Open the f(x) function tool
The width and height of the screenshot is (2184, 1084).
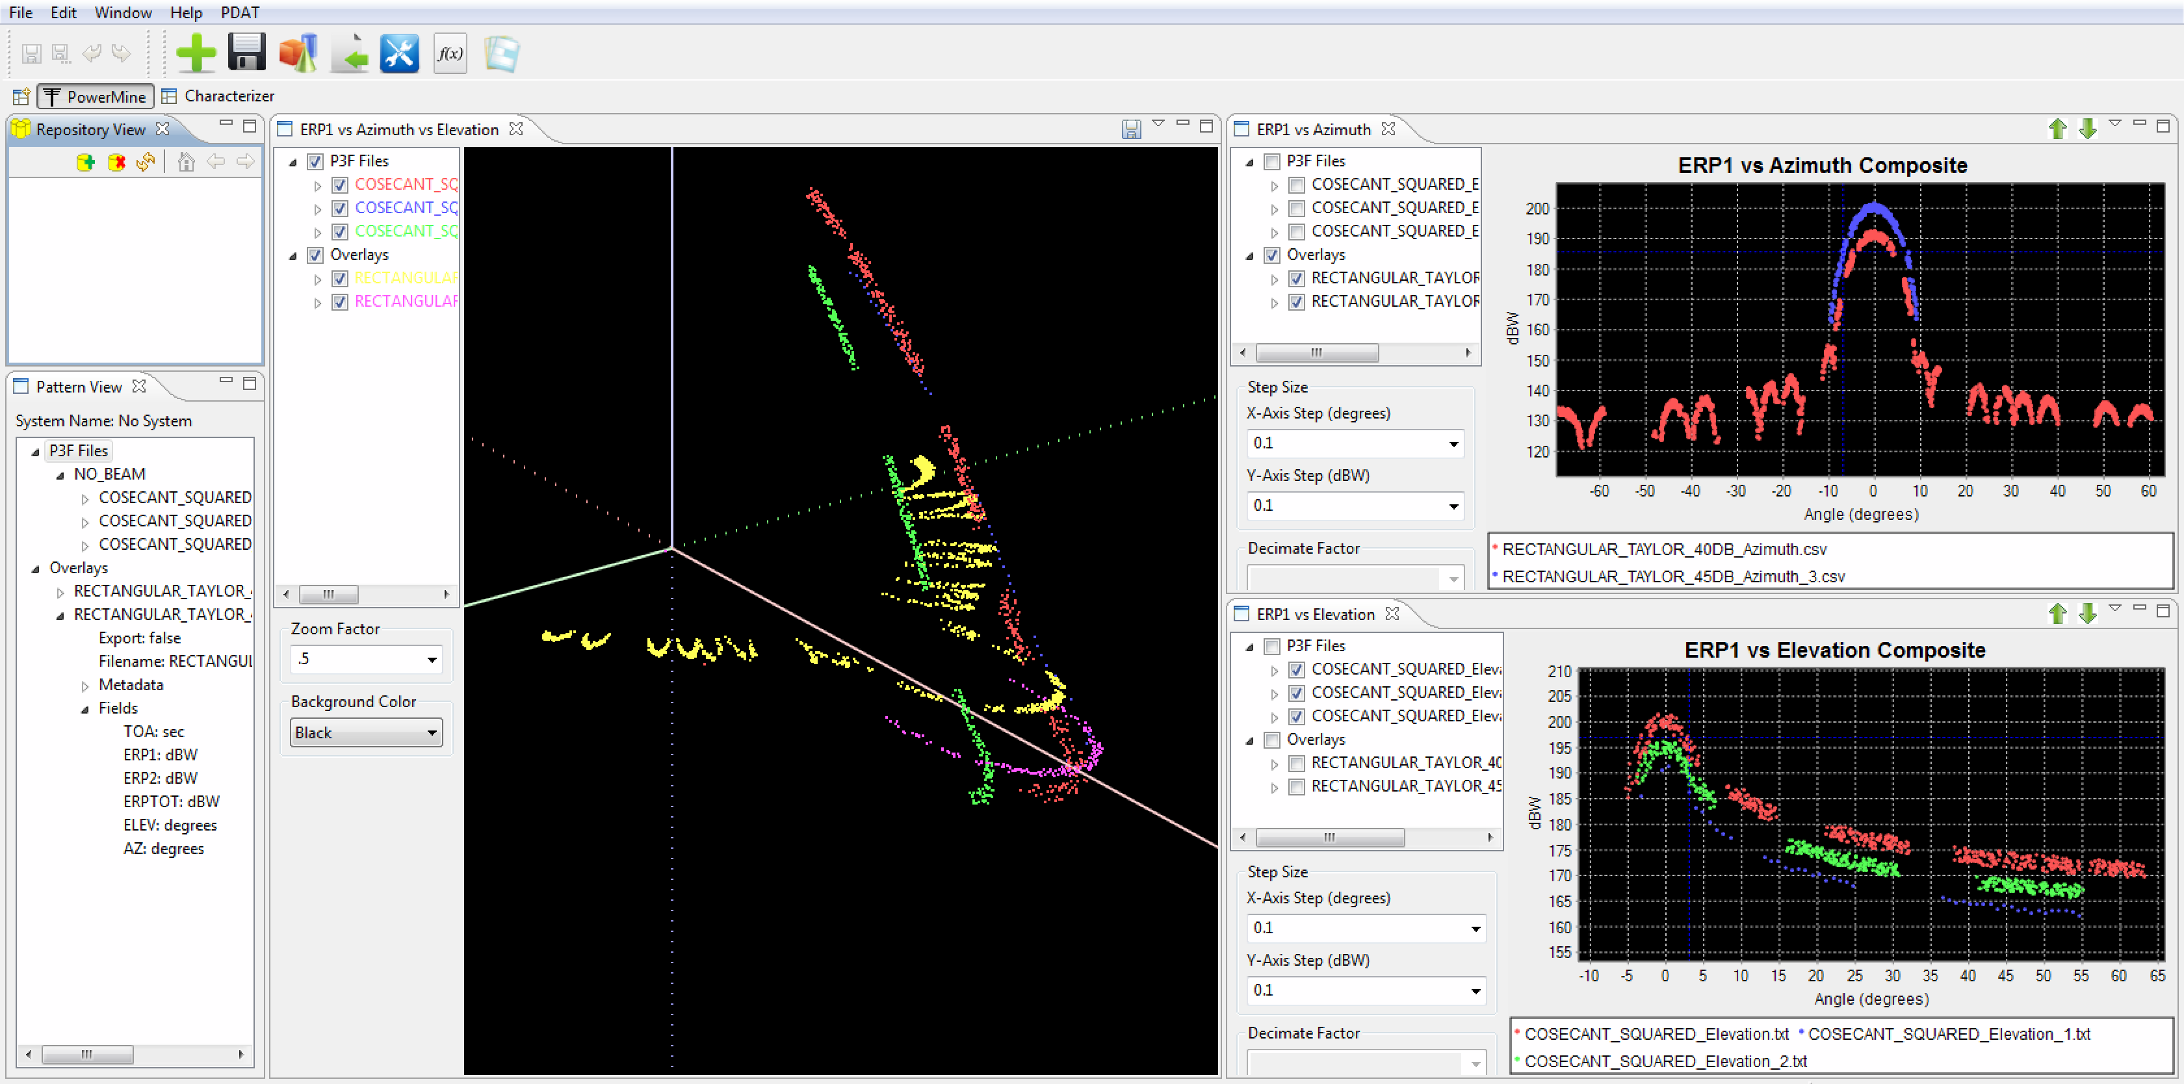(x=450, y=53)
